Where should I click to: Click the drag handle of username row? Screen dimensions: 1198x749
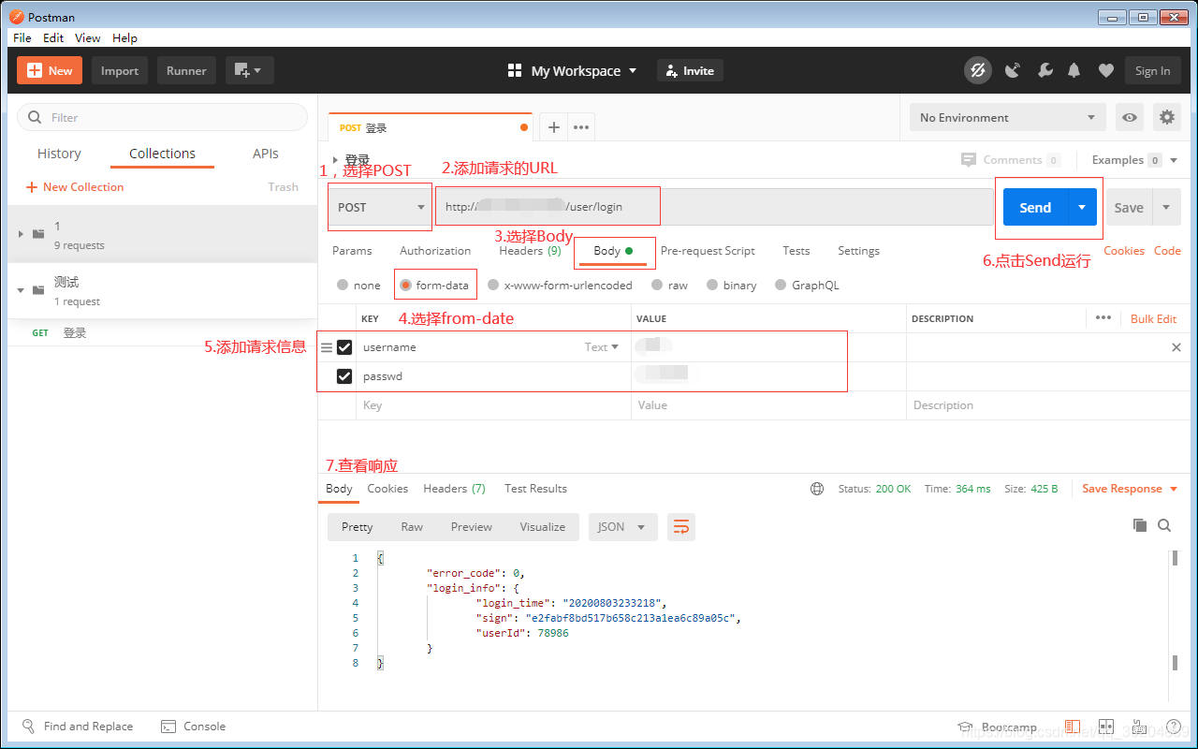[327, 347]
